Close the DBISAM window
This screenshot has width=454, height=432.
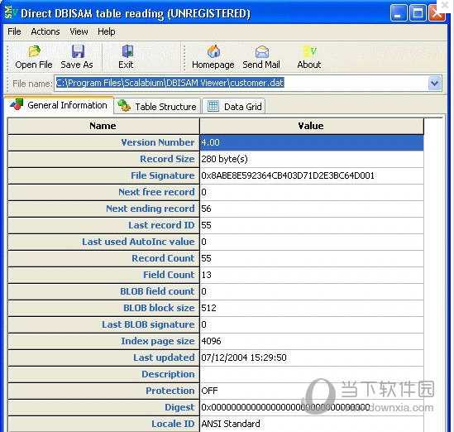coord(437,13)
